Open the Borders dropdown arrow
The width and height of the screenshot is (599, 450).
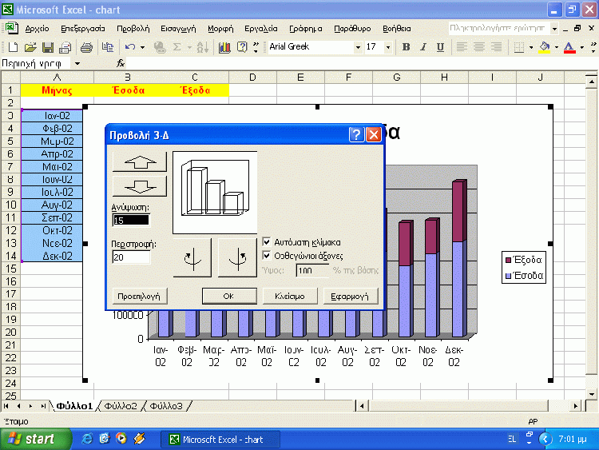[x=531, y=47]
